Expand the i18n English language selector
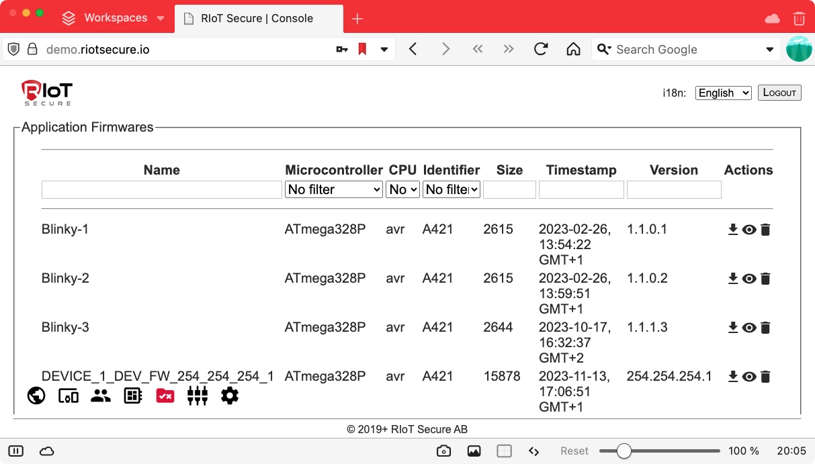This screenshot has height=464, width=815. [723, 93]
